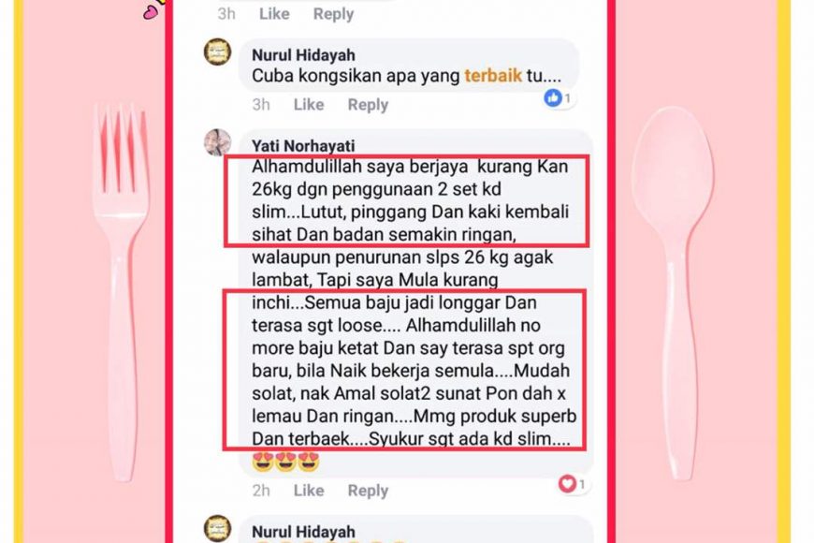The width and height of the screenshot is (814, 543).
Task: Click the pink heart sticker at top left
Action: click(x=150, y=13)
